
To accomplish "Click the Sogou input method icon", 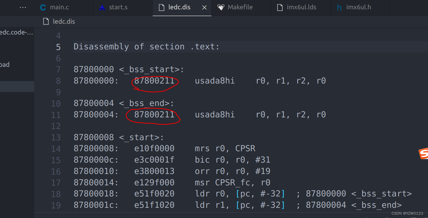I will [423, 153].
